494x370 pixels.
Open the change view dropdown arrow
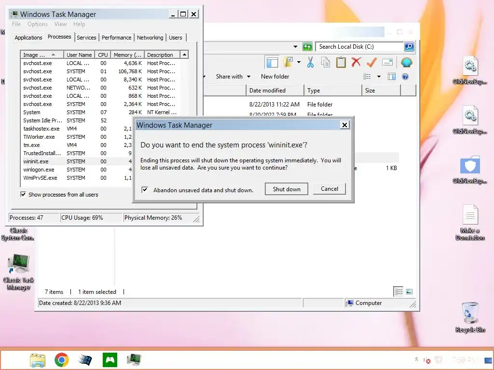tap(379, 77)
